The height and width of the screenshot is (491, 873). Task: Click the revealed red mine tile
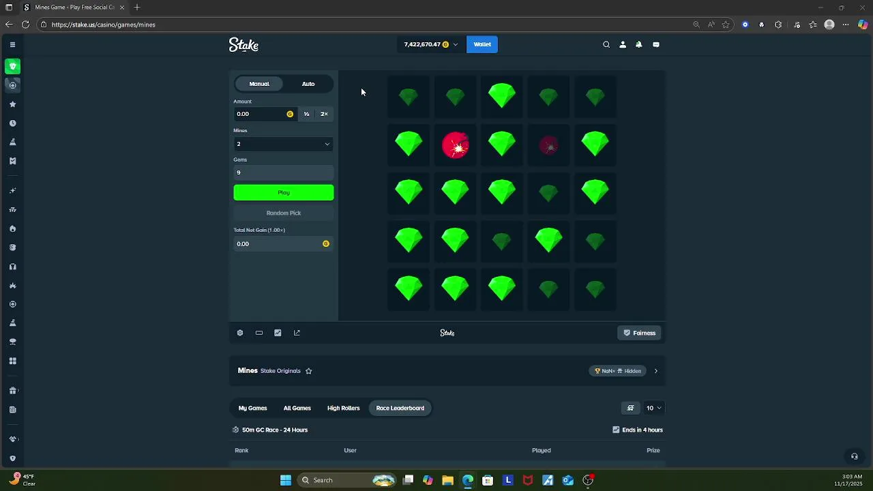(456, 145)
